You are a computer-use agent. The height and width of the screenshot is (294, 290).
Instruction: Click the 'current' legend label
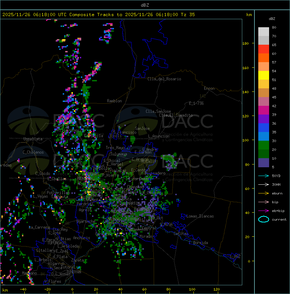(x=279, y=220)
